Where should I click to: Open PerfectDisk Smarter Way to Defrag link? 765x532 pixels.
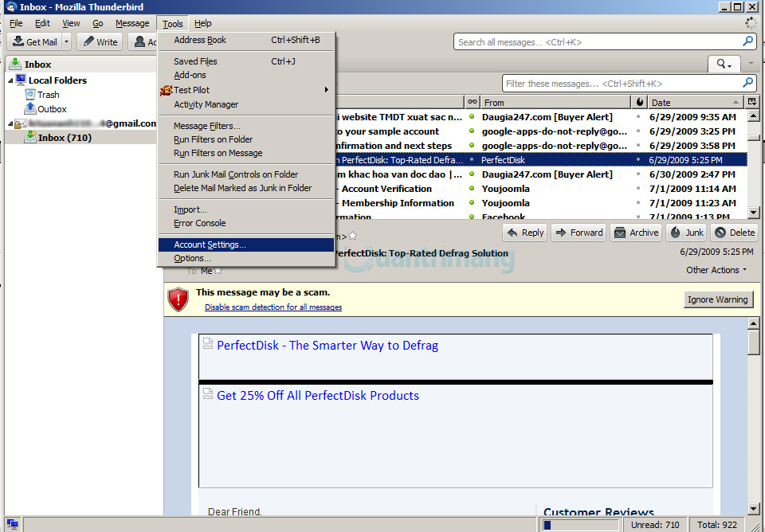click(328, 345)
